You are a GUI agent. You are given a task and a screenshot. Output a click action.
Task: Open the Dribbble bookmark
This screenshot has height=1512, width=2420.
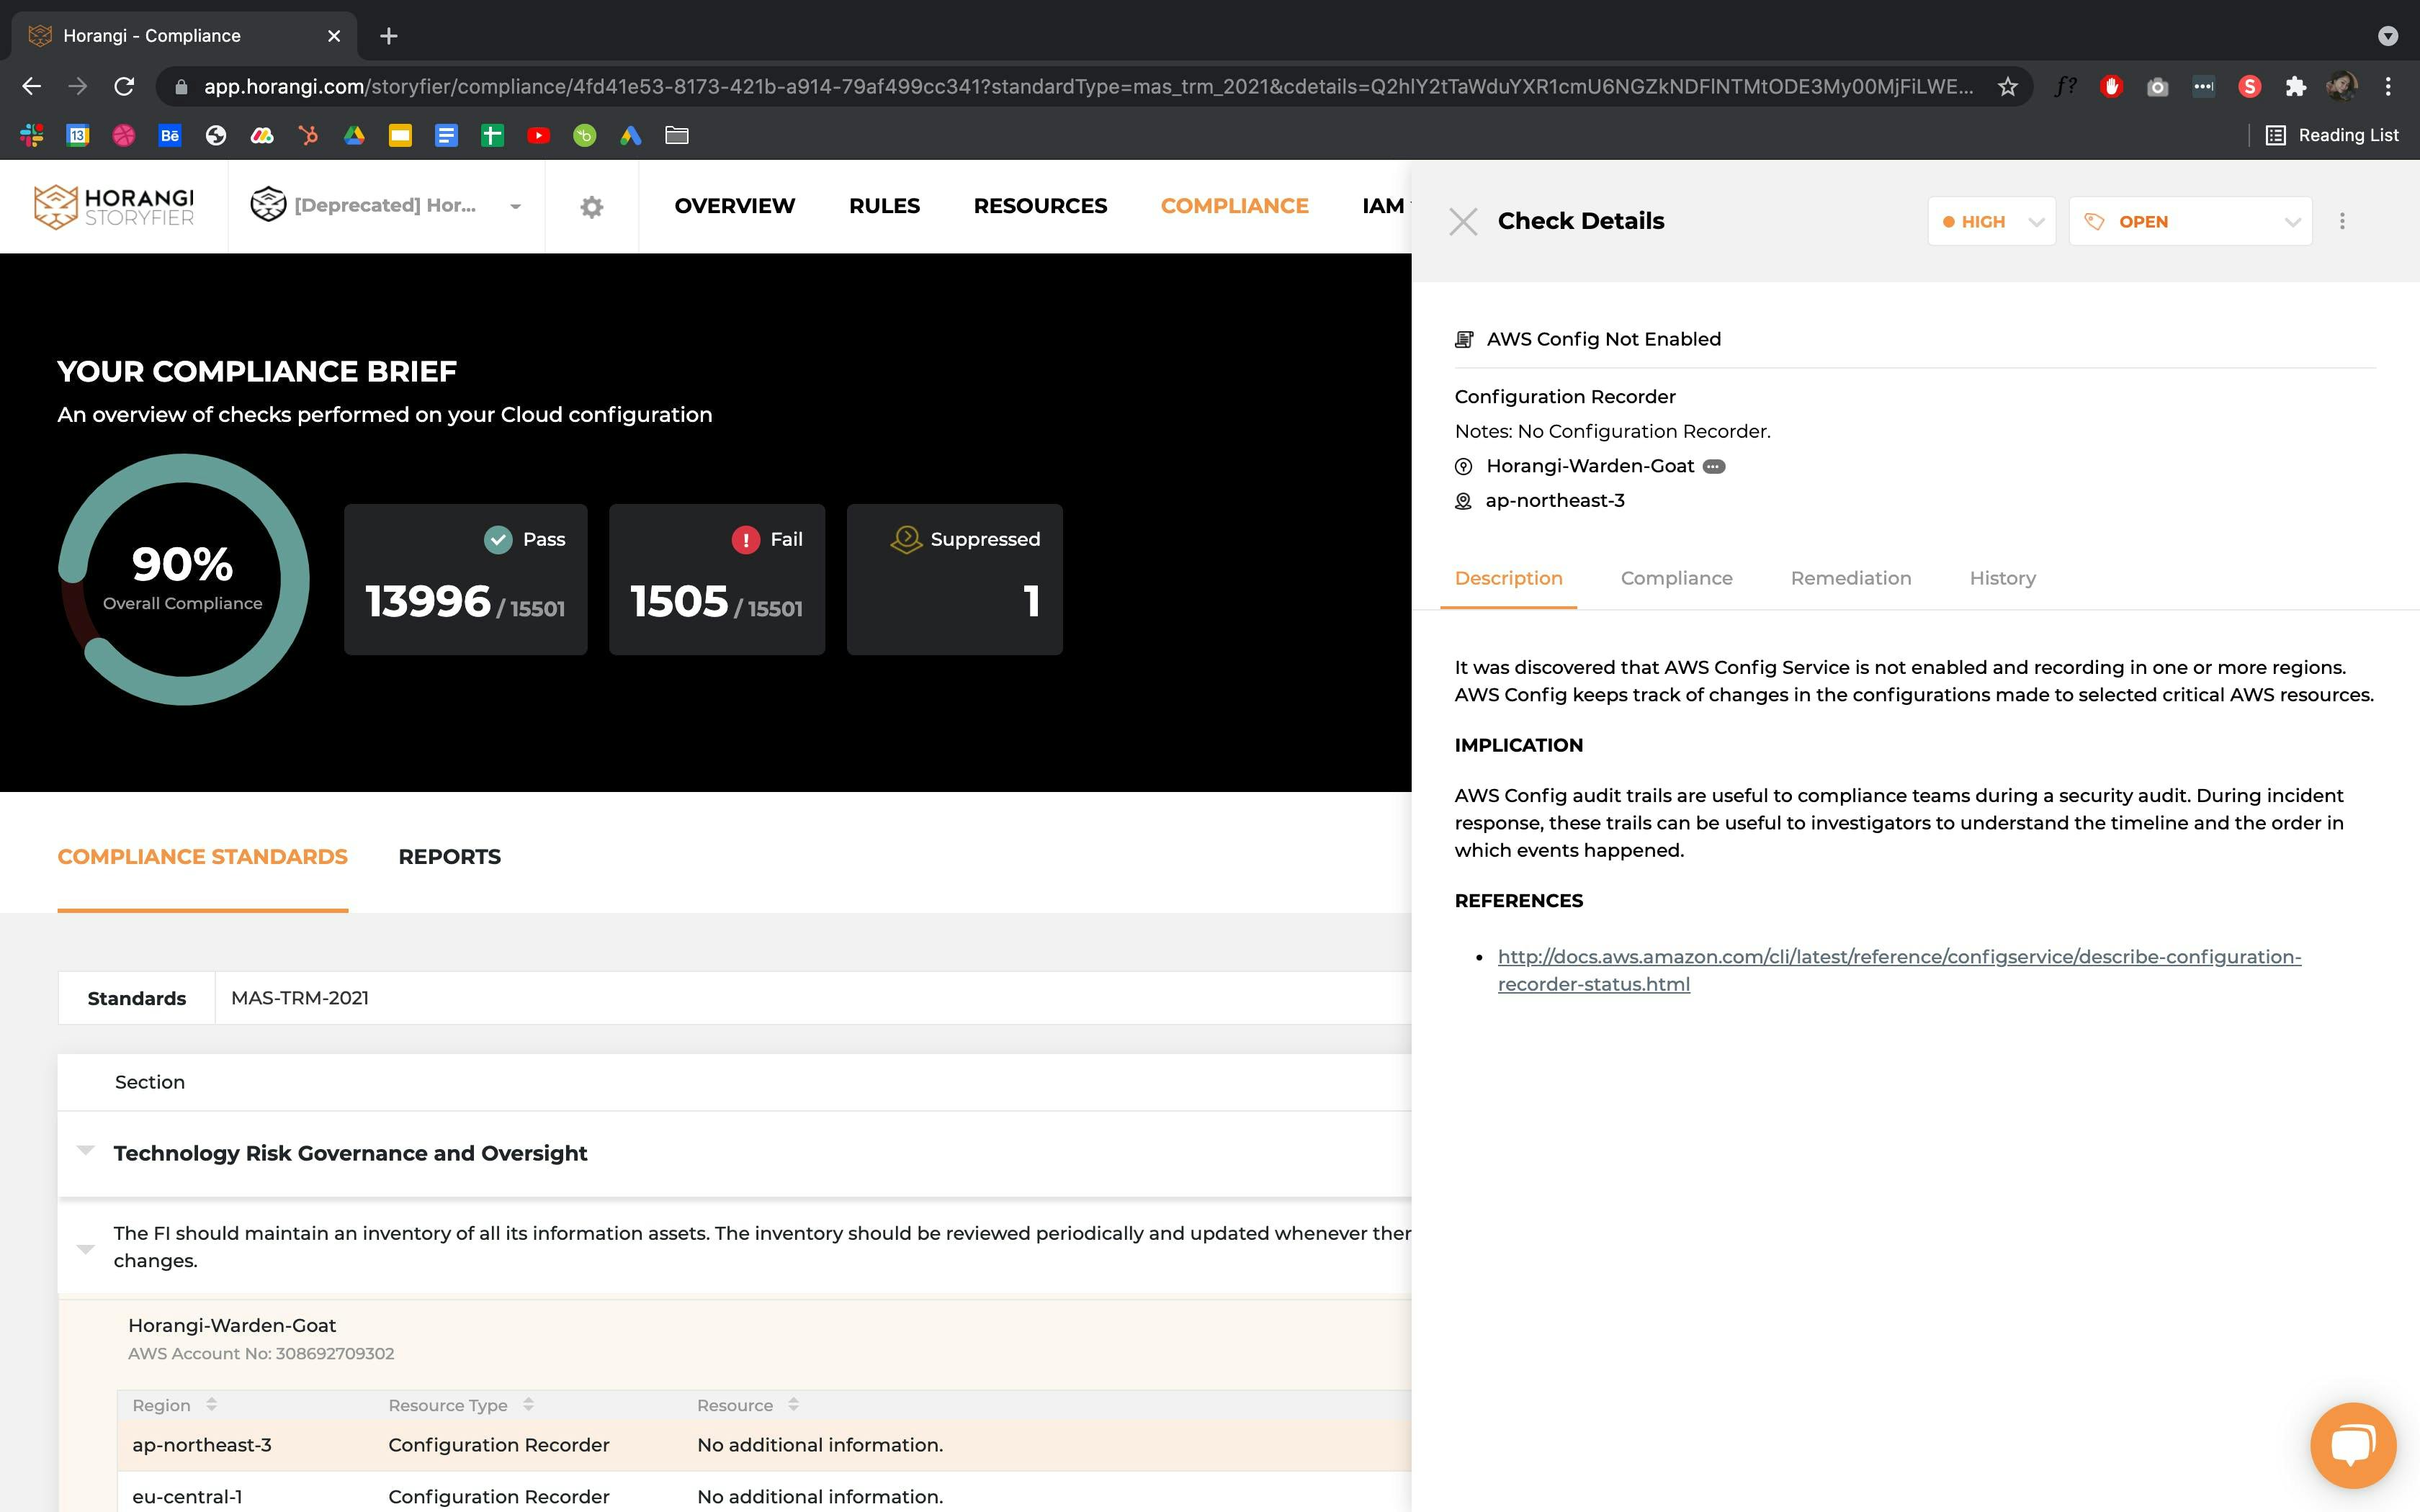click(124, 135)
